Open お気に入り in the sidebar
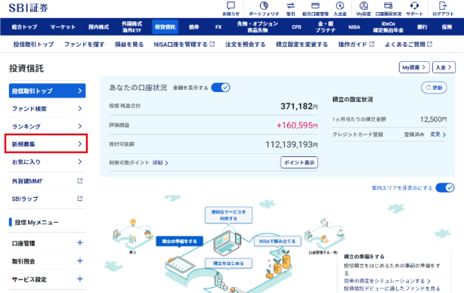The width and height of the screenshot is (464, 293). 48,162
